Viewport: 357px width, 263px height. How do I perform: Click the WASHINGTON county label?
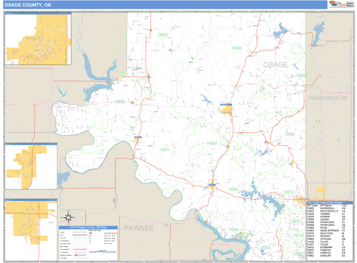327,97
